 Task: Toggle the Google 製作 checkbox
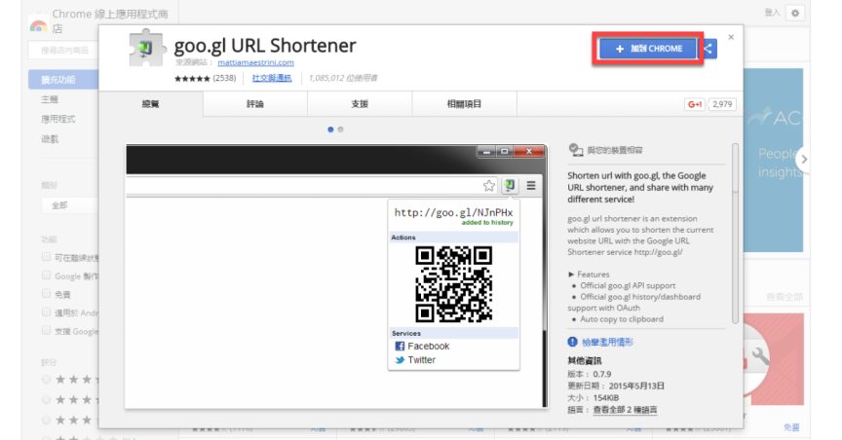(x=46, y=275)
